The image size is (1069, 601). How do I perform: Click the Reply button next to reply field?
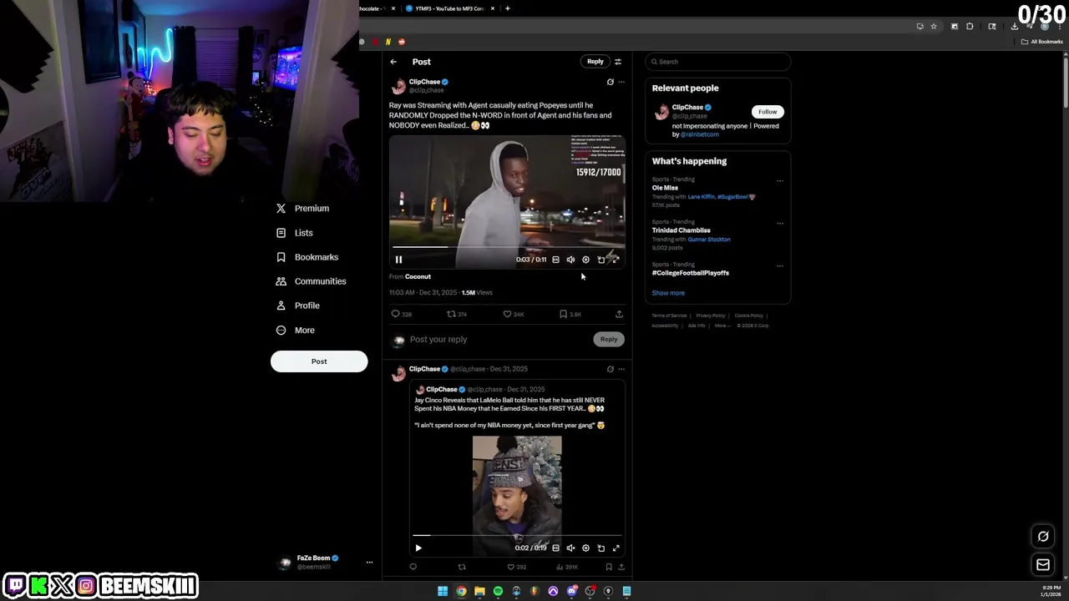608,340
